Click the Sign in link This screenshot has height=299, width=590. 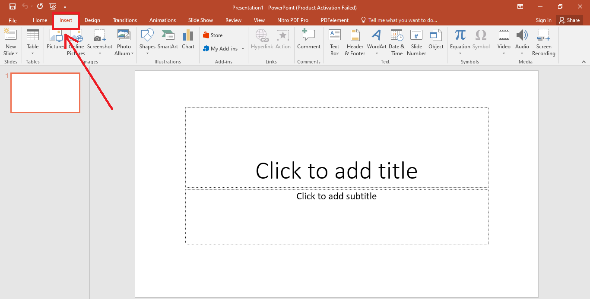[x=543, y=20]
